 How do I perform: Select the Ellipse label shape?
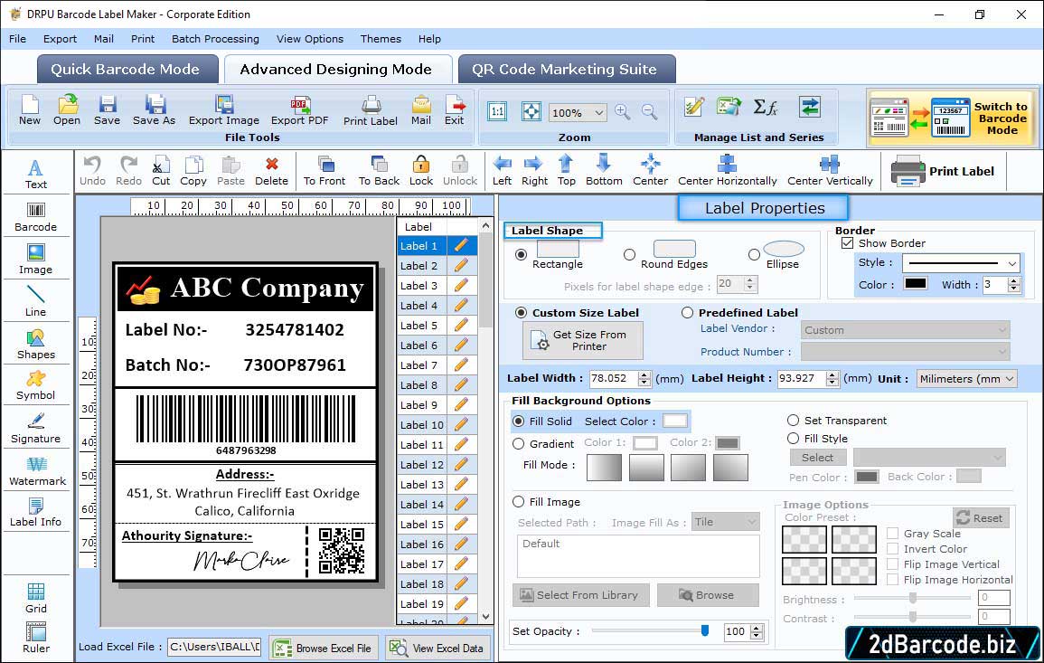[754, 254]
